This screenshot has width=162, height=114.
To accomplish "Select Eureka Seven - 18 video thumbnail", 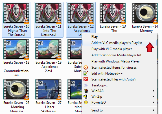I will pos(16,49).
